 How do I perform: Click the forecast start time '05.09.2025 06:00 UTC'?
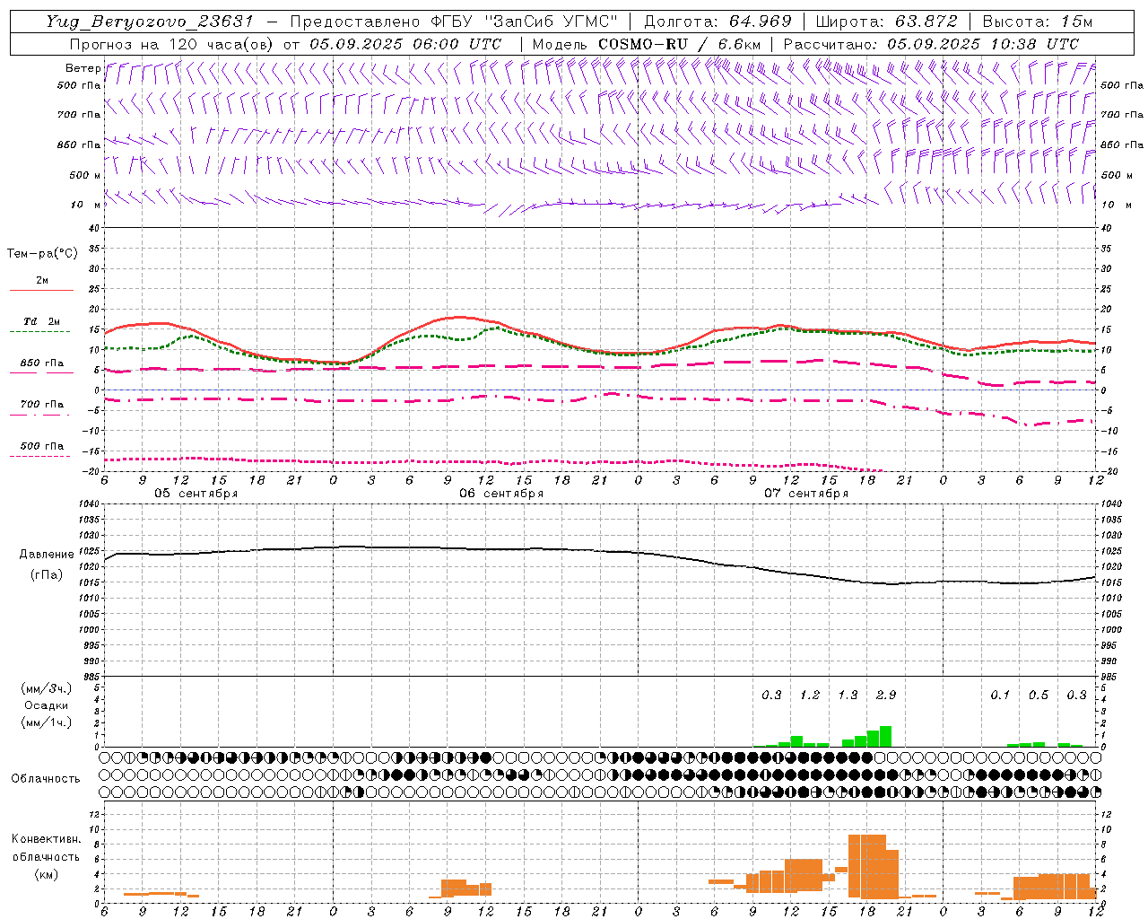click(x=405, y=44)
